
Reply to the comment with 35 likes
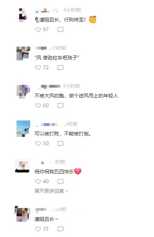(x=60, y=229)
